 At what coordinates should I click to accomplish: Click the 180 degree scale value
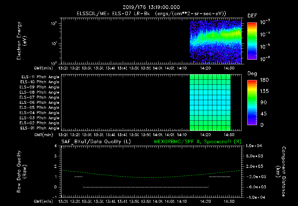[x=265, y=80]
